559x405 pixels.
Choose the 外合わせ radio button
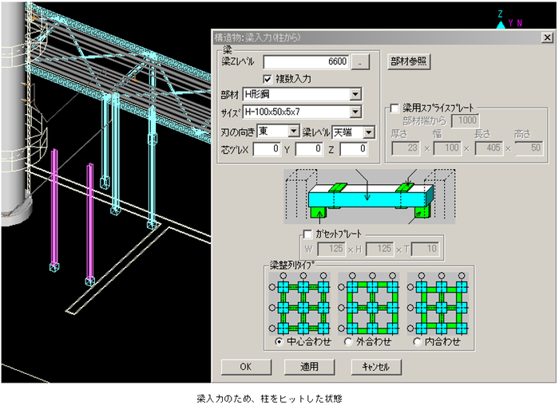click(348, 342)
